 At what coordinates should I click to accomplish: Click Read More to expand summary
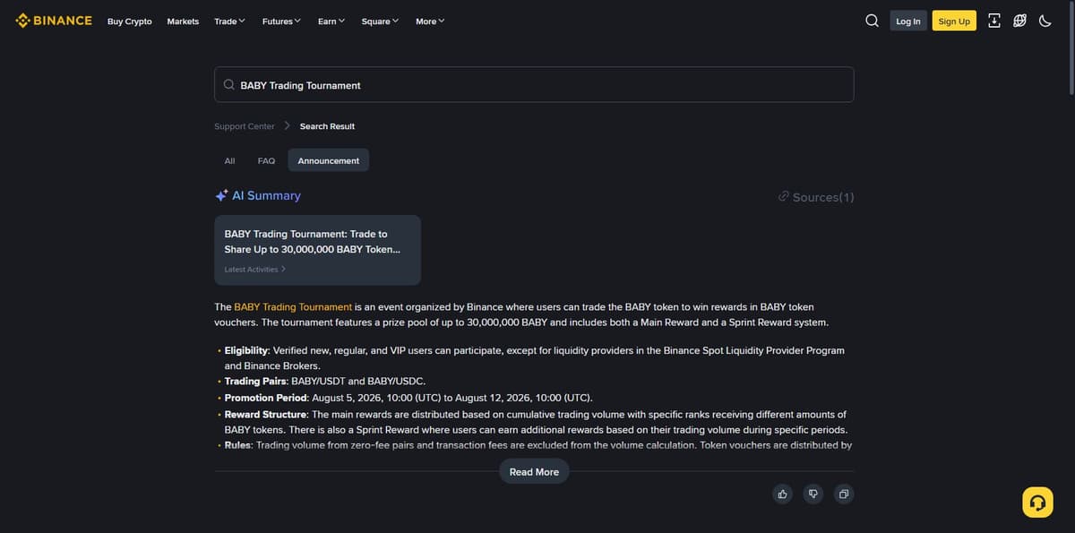point(534,472)
